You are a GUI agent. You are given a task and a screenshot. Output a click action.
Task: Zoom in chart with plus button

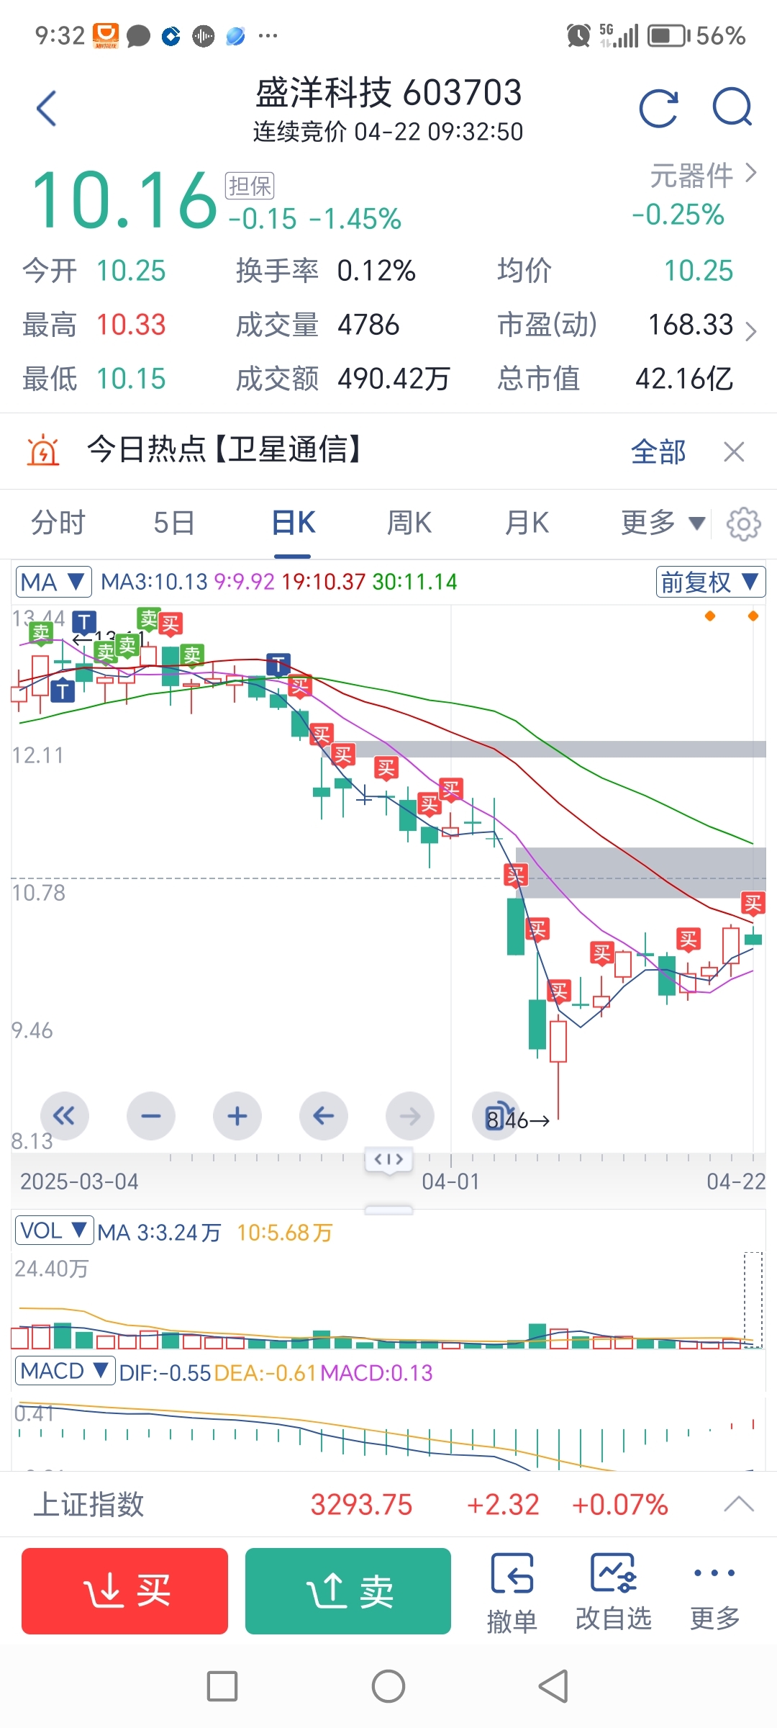pos(237,1116)
